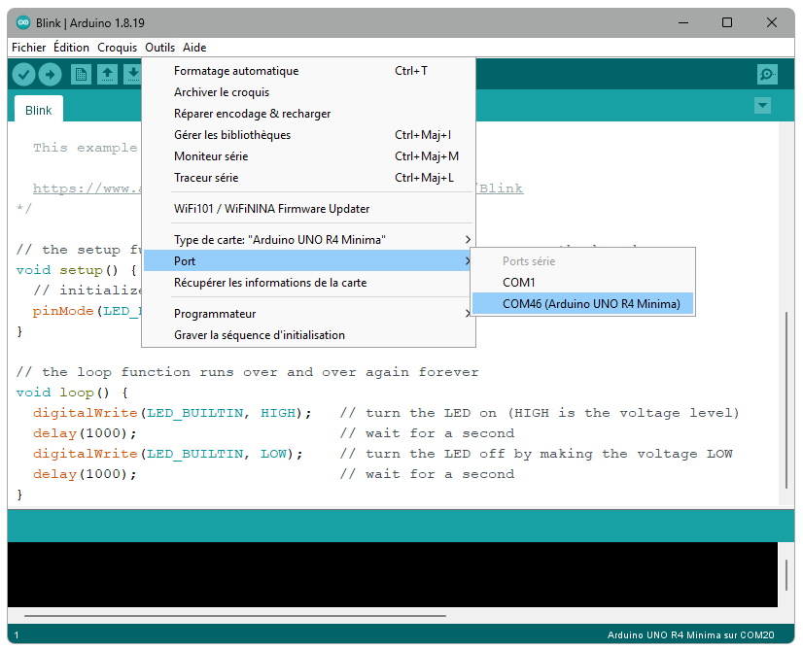This screenshot has height=650, width=803.
Task: Select the COM1 serial port
Action: pos(519,283)
